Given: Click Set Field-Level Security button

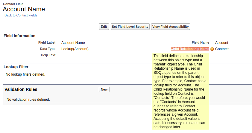Looking at the screenshot, I should click(130, 27).
